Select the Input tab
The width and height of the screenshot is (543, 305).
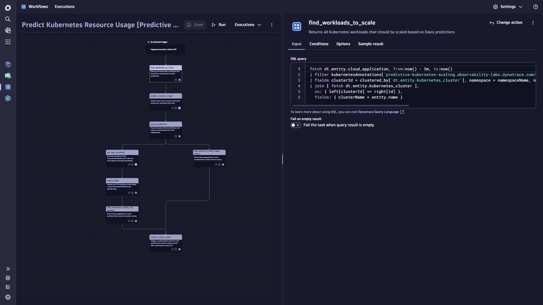(296, 44)
